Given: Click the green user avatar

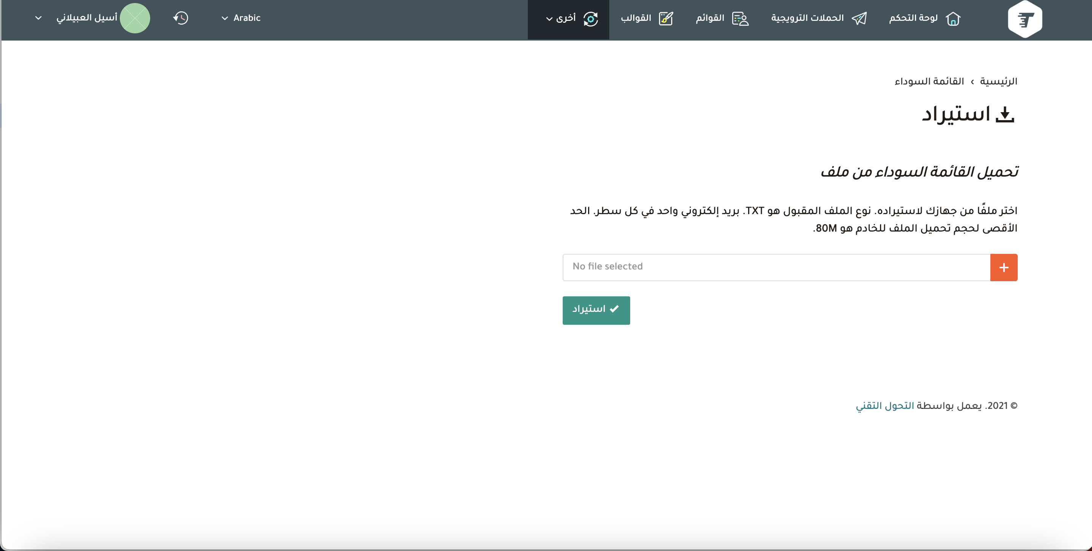Looking at the screenshot, I should click(x=135, y=18).
